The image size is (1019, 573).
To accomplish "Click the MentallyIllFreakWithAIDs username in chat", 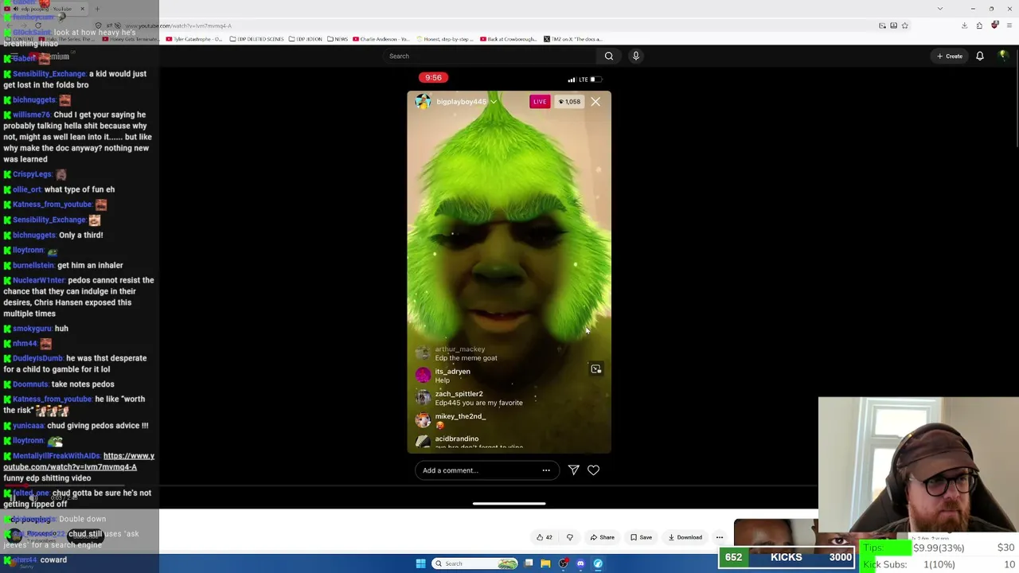I will tap(57, 456).
